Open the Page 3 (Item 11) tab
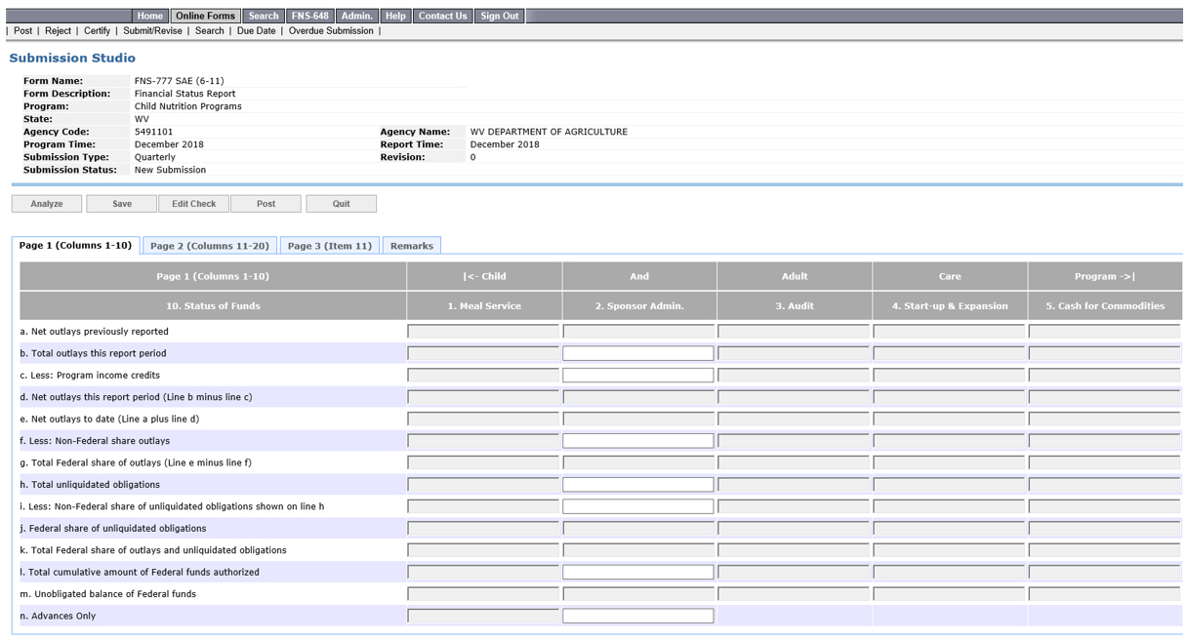Screen dimensions: 1188x641 pyautogui.click(x=329, y=246)
